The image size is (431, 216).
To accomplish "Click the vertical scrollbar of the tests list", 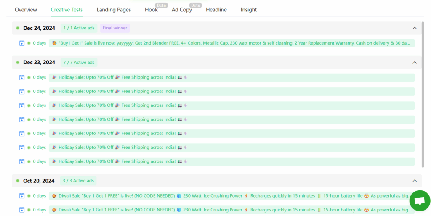I will 423,95.
